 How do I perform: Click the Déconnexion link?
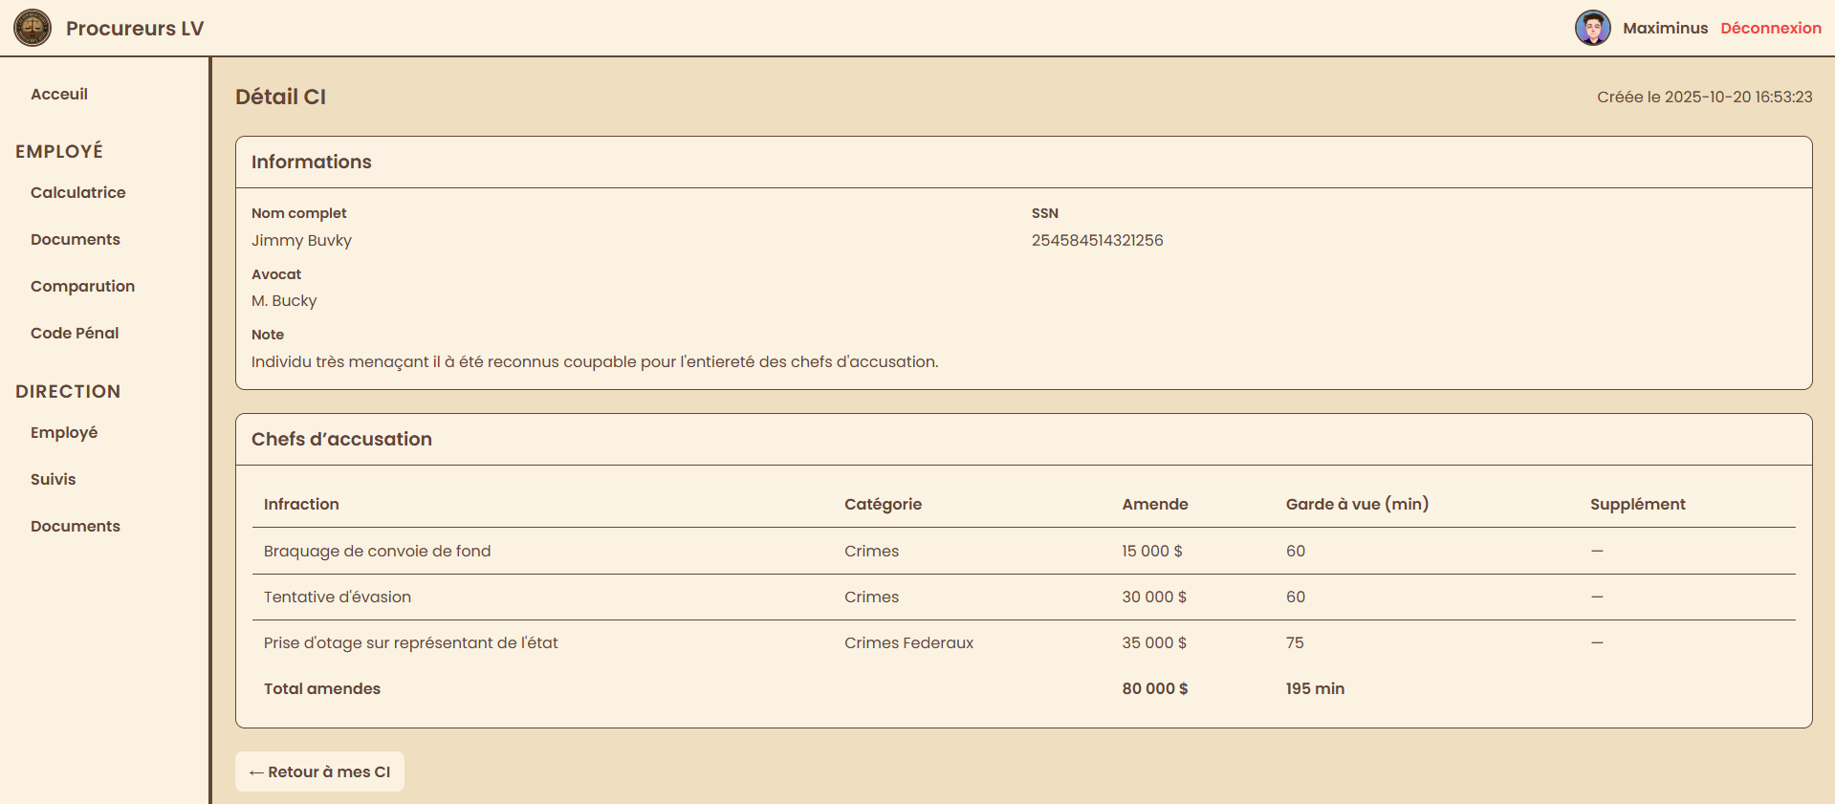point(1770,28)
